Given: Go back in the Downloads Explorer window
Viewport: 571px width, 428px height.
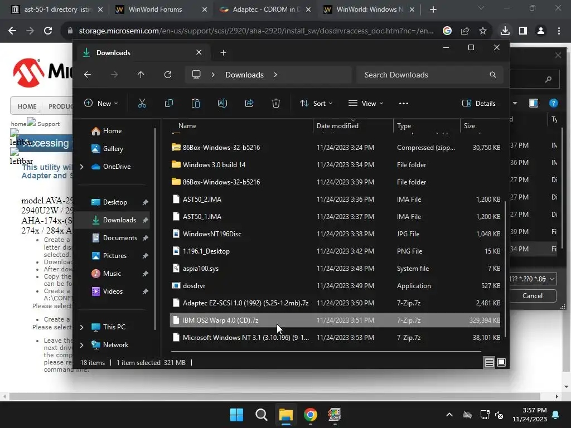Looking at the screenshot, I should pos(88,75).
